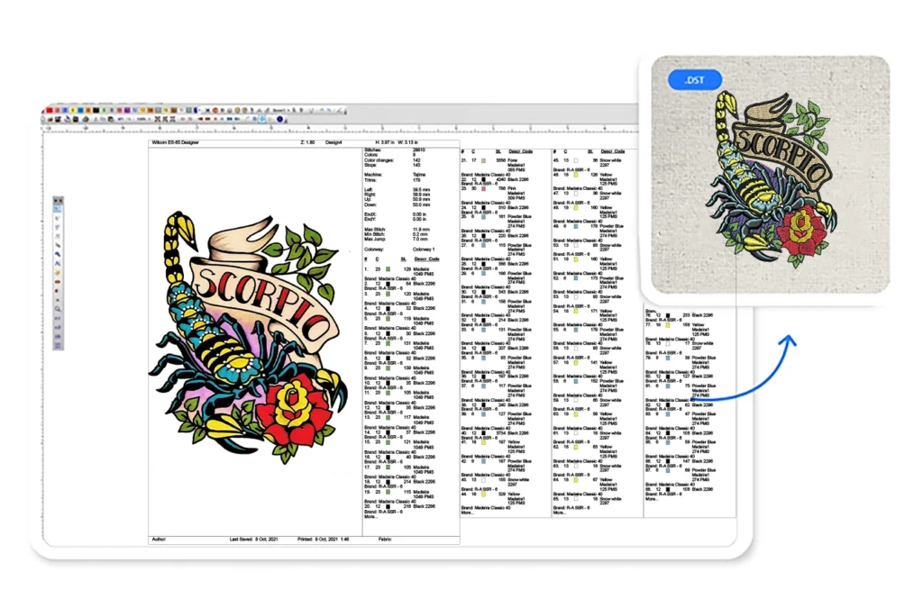923x599 pixels.
Task: Open the text combo box in the top toolbar row
Action: (x=279, y=110)
